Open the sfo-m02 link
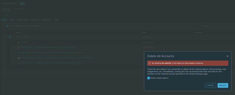 [x=24, y=42]
